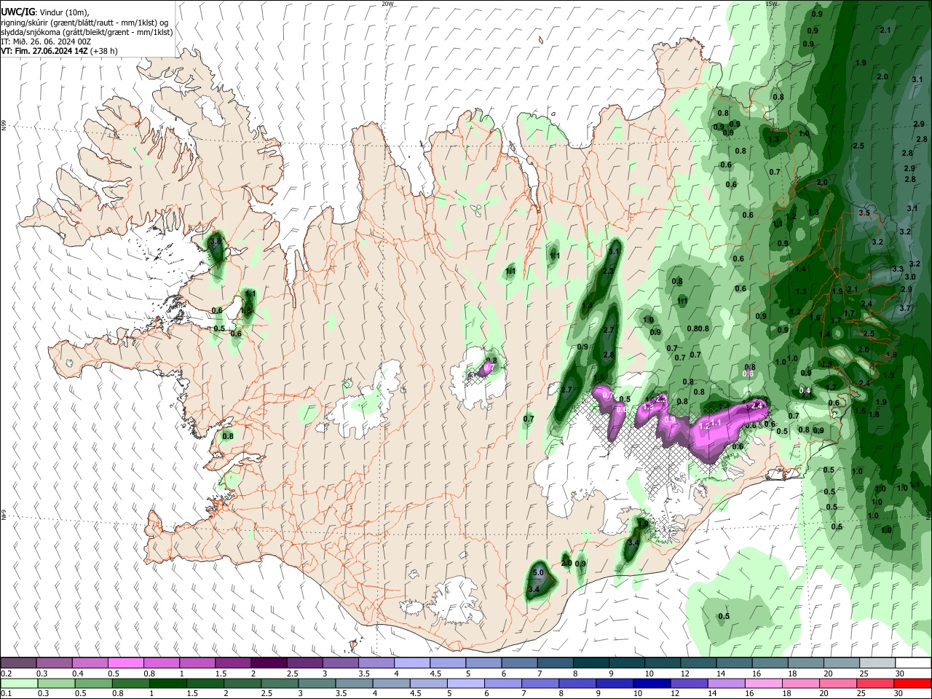The height and width of the screenshot is (699, 932).
Task: Click the '3.7' precipitation value on the map
Action: [905, 308]
